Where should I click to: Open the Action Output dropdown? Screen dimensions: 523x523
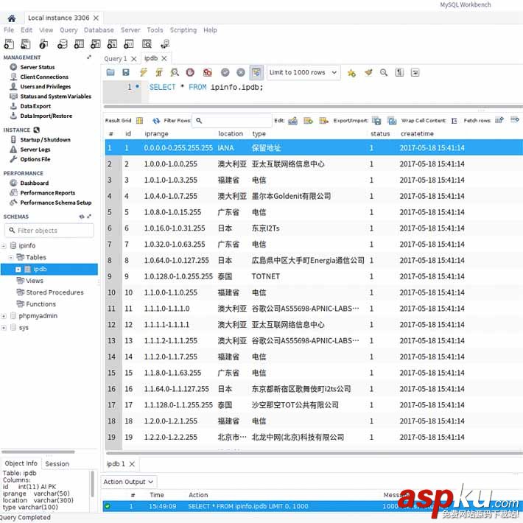[x=128, y=482]
